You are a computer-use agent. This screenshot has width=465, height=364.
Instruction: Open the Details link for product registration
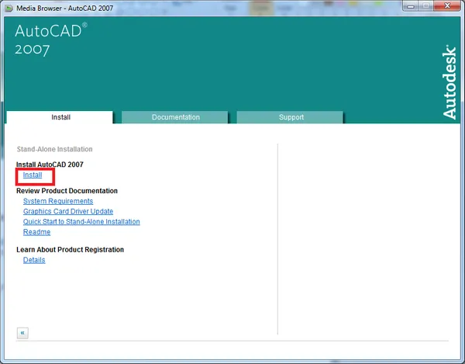click(34, 260)
